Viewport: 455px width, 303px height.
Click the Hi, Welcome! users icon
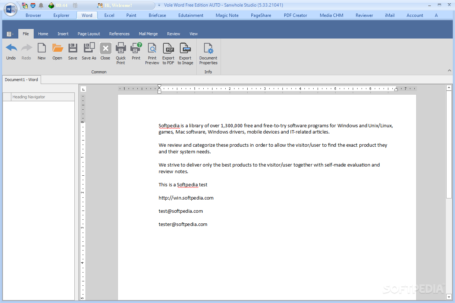100,6
